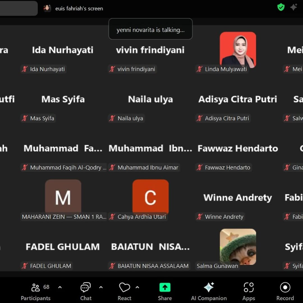Click the Winne Andrety name label
The image size is (303, 303).
pyautogui.click(x=224, y=217)
